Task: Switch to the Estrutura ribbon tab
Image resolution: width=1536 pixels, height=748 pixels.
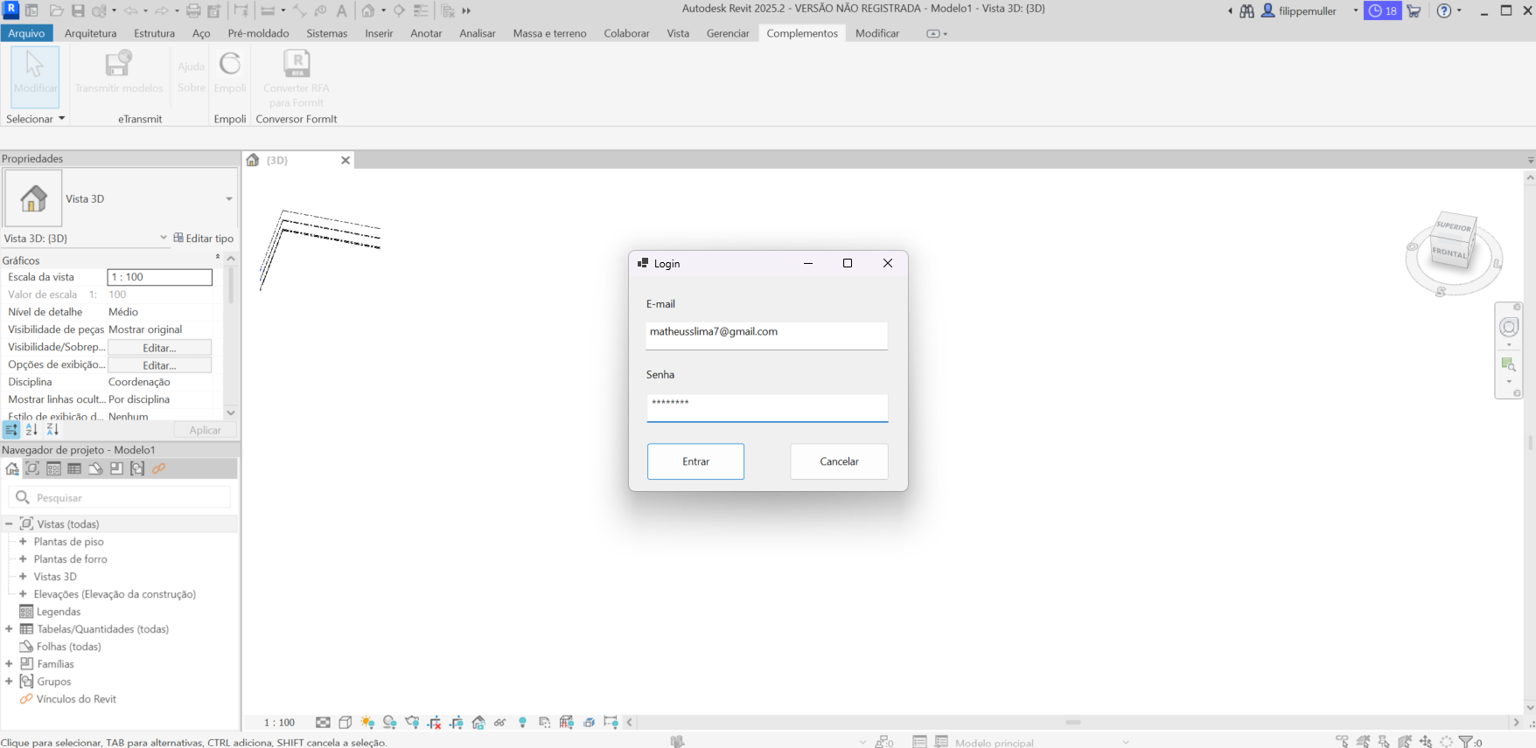Action: 154,33
